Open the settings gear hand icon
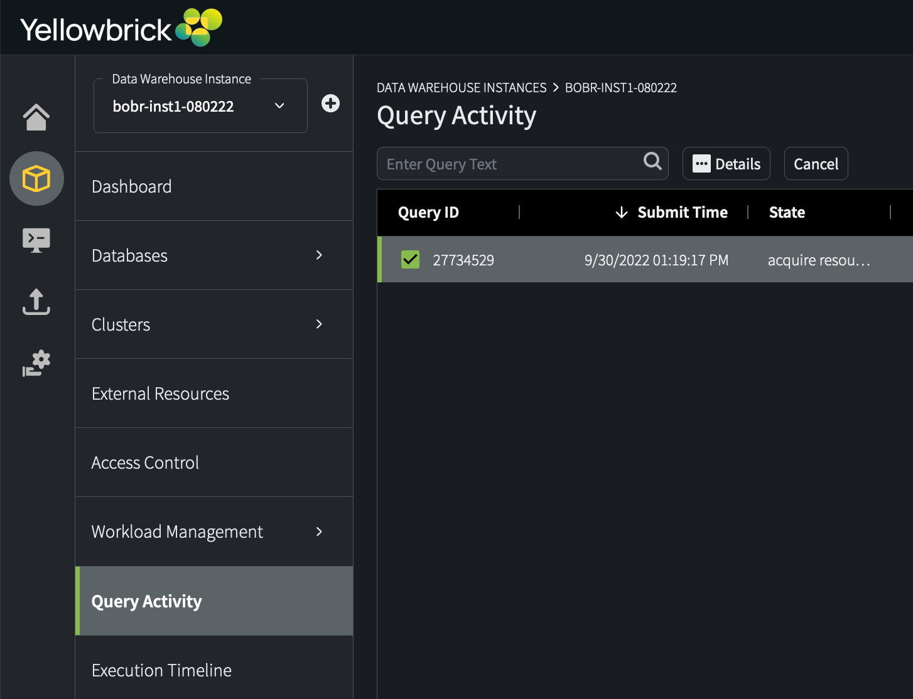This screenshot has width=913, height=699. [36, 363]
